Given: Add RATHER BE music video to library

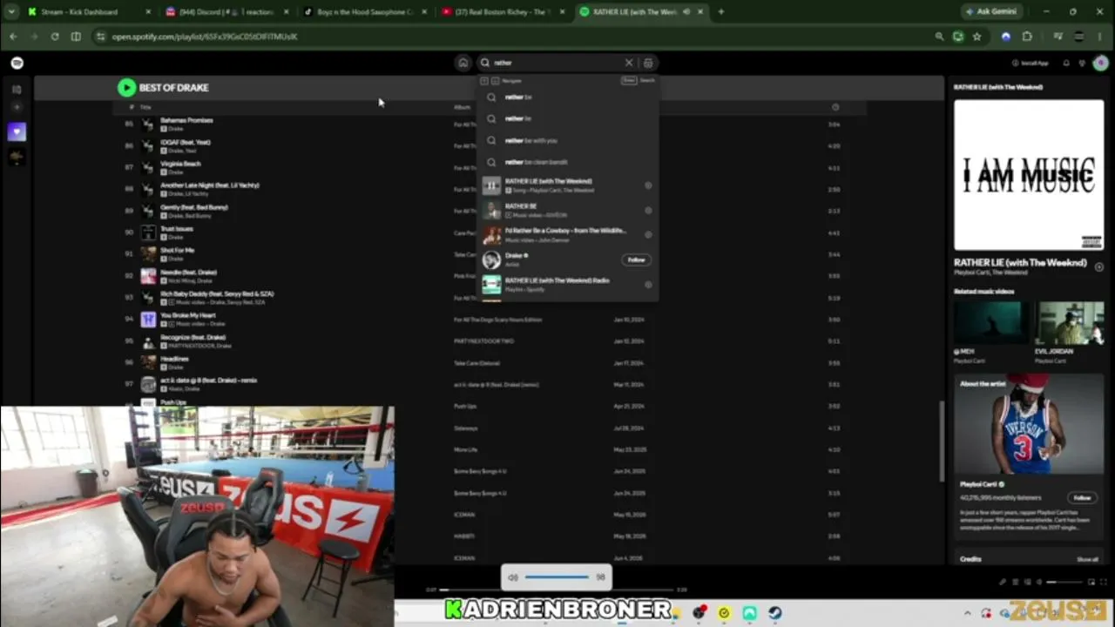Looking at the screenshot, I should [648, 210].
